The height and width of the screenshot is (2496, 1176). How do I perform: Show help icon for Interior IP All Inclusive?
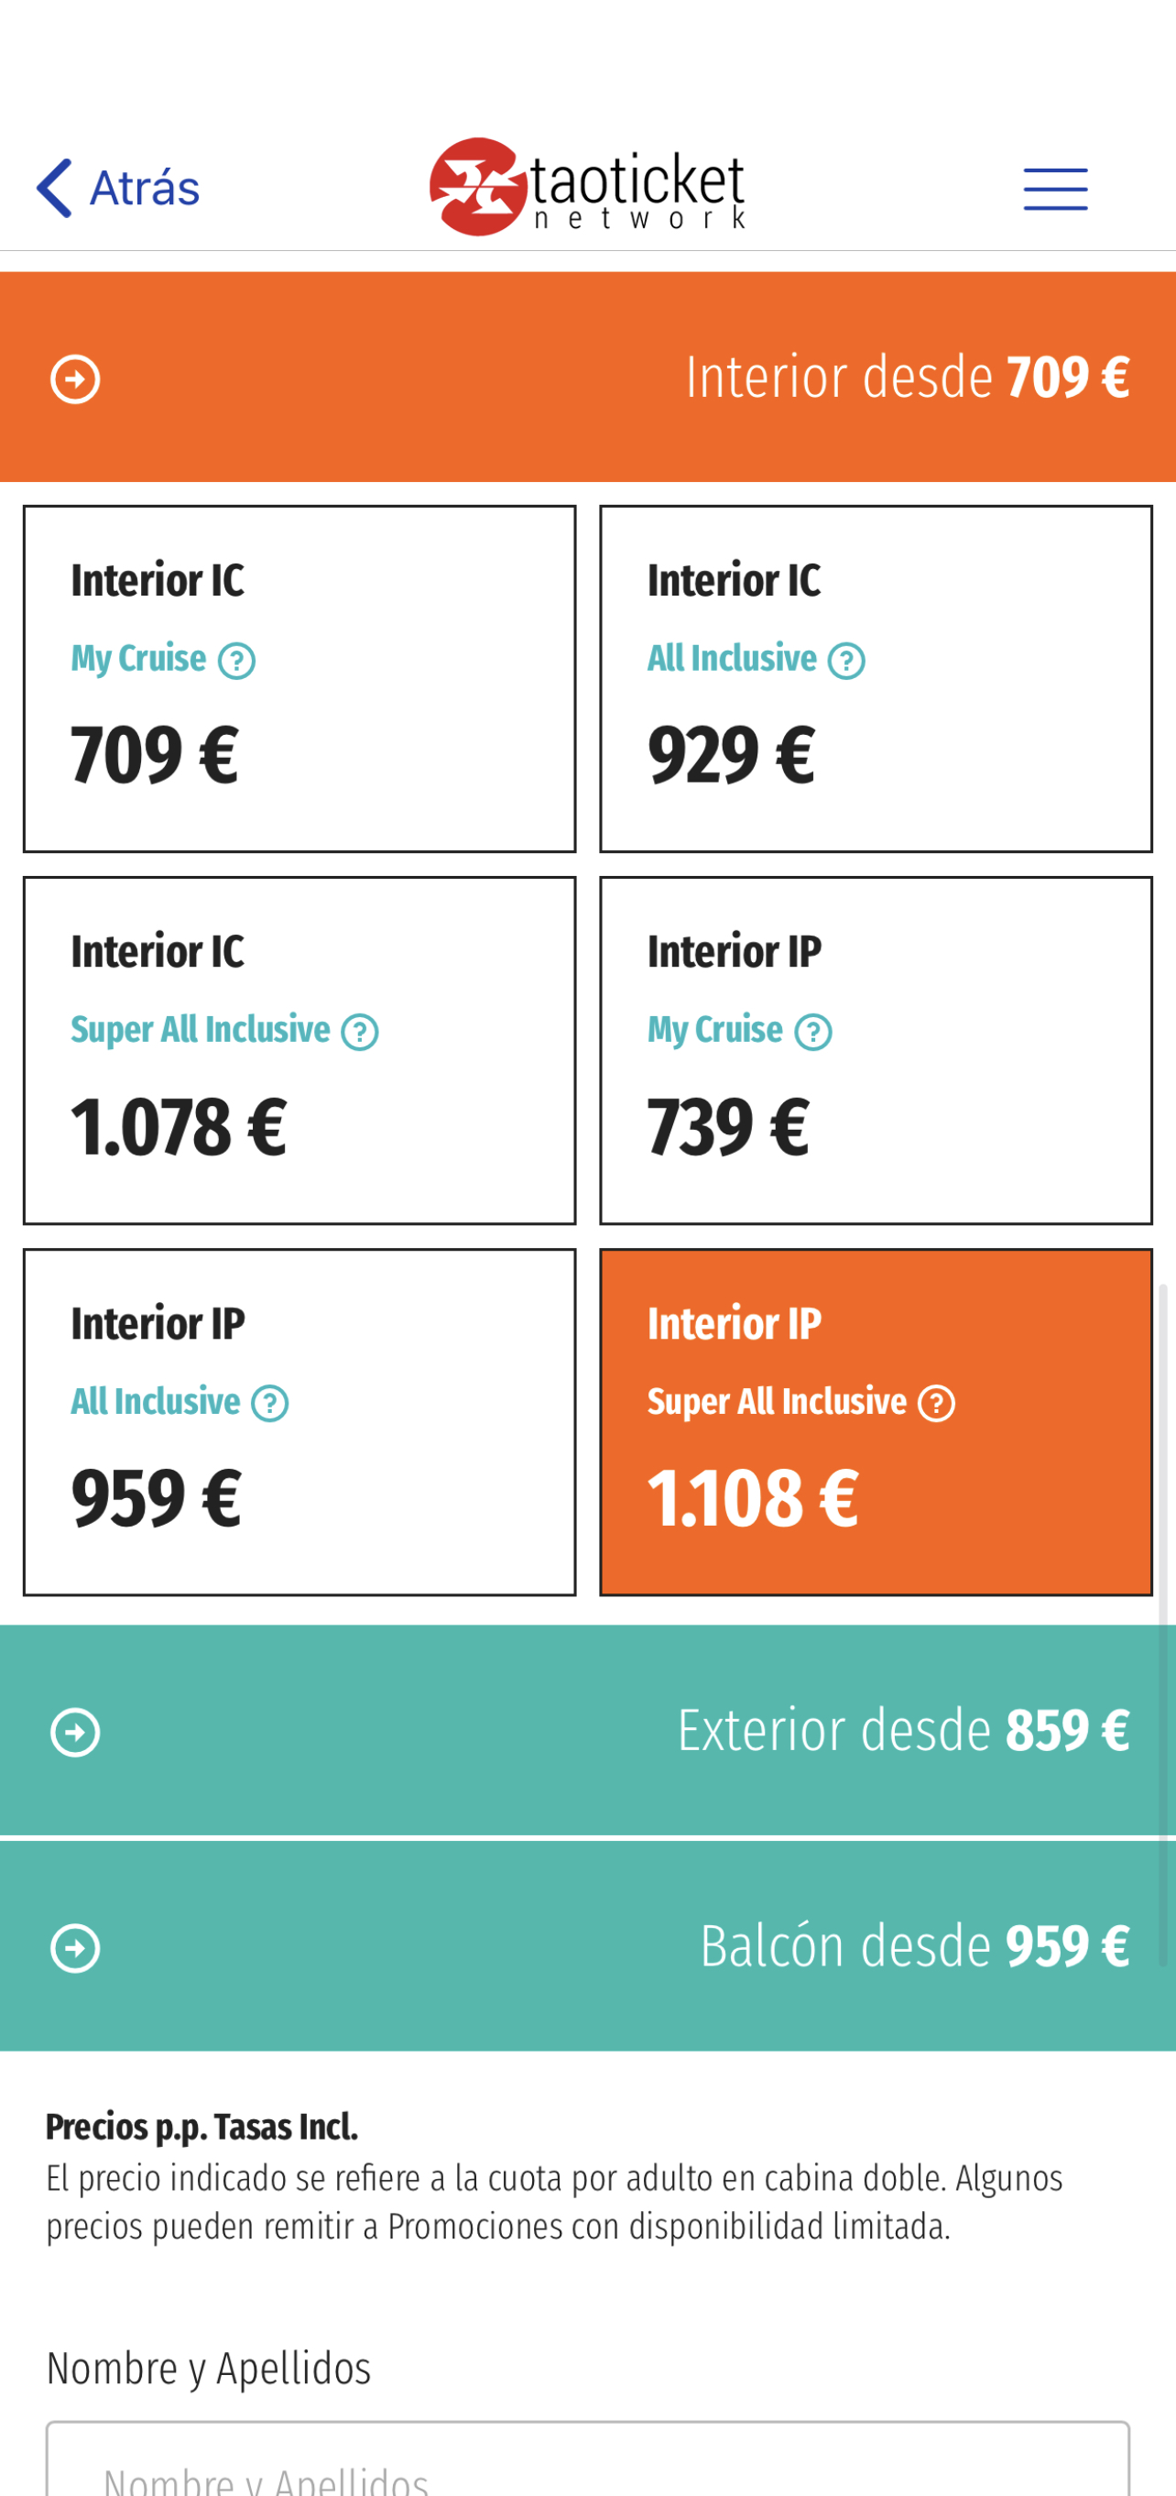click(x=269, y=1403)
